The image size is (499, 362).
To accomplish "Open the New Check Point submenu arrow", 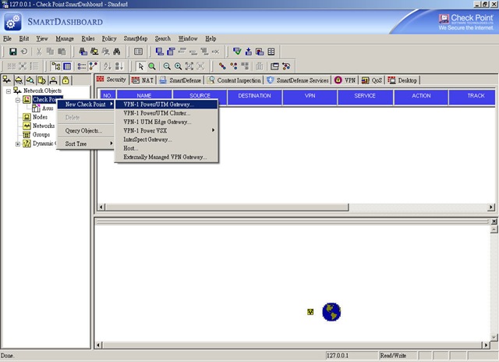I will [111, 104].
